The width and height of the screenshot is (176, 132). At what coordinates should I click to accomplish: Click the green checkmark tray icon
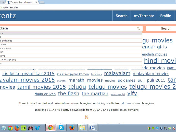[169, 128]
